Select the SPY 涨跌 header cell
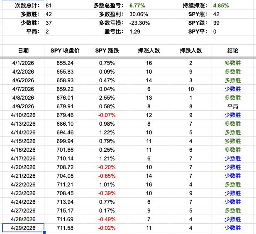Screen dimensions: 256x234 pyautogui.click(x=107, y=50)
